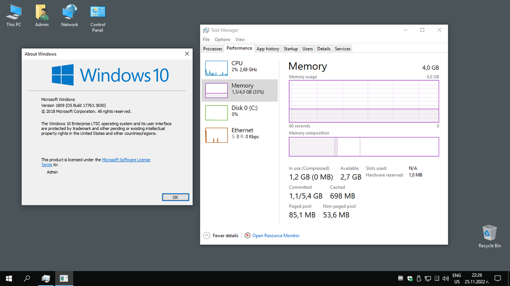Click the Memory composition bar
The width and height of the screenshot is (510, 286).
[364, 147]
